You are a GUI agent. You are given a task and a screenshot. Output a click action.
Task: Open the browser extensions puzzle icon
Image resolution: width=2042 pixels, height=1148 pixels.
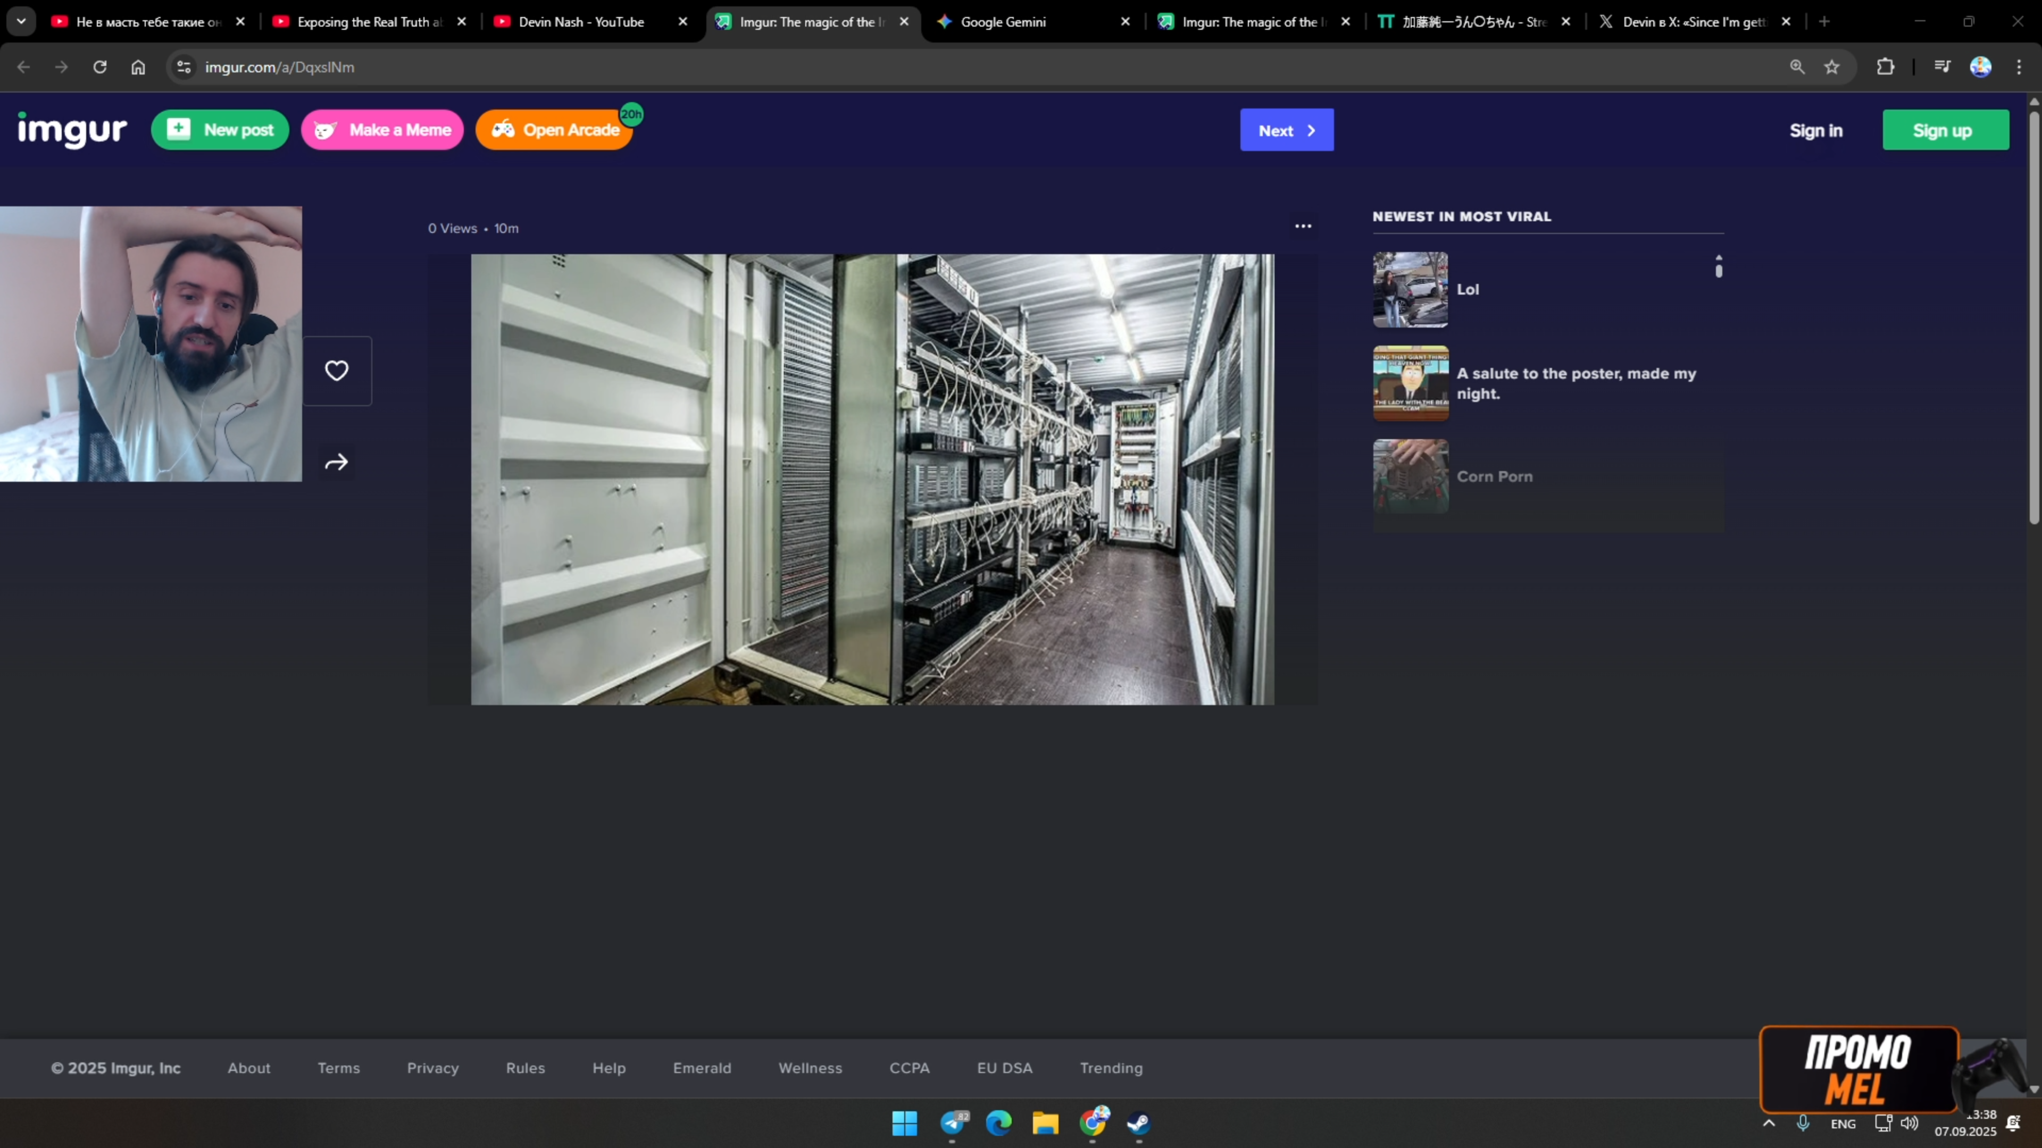[1885, 68]
